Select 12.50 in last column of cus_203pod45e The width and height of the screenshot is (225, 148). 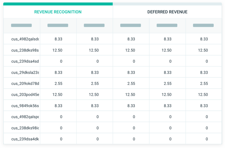click(203, 95)
